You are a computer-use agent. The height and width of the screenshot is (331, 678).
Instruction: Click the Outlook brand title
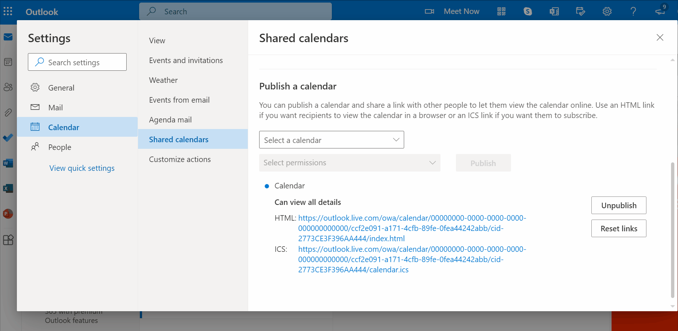pyautogui.click(x=42, y=12)
